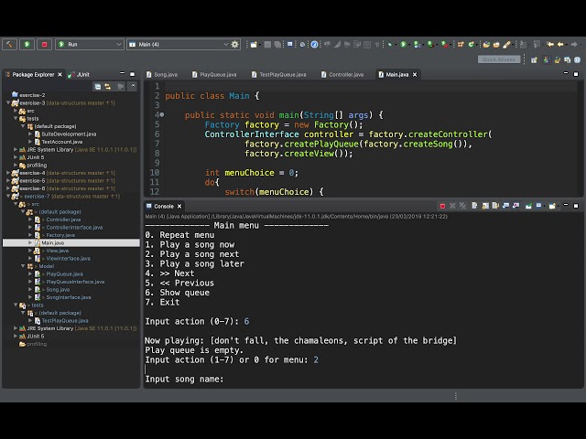Toggle Word Wrap in Console toolbar
Viewport: 586px width, 439px height.
tap(495, 206)
